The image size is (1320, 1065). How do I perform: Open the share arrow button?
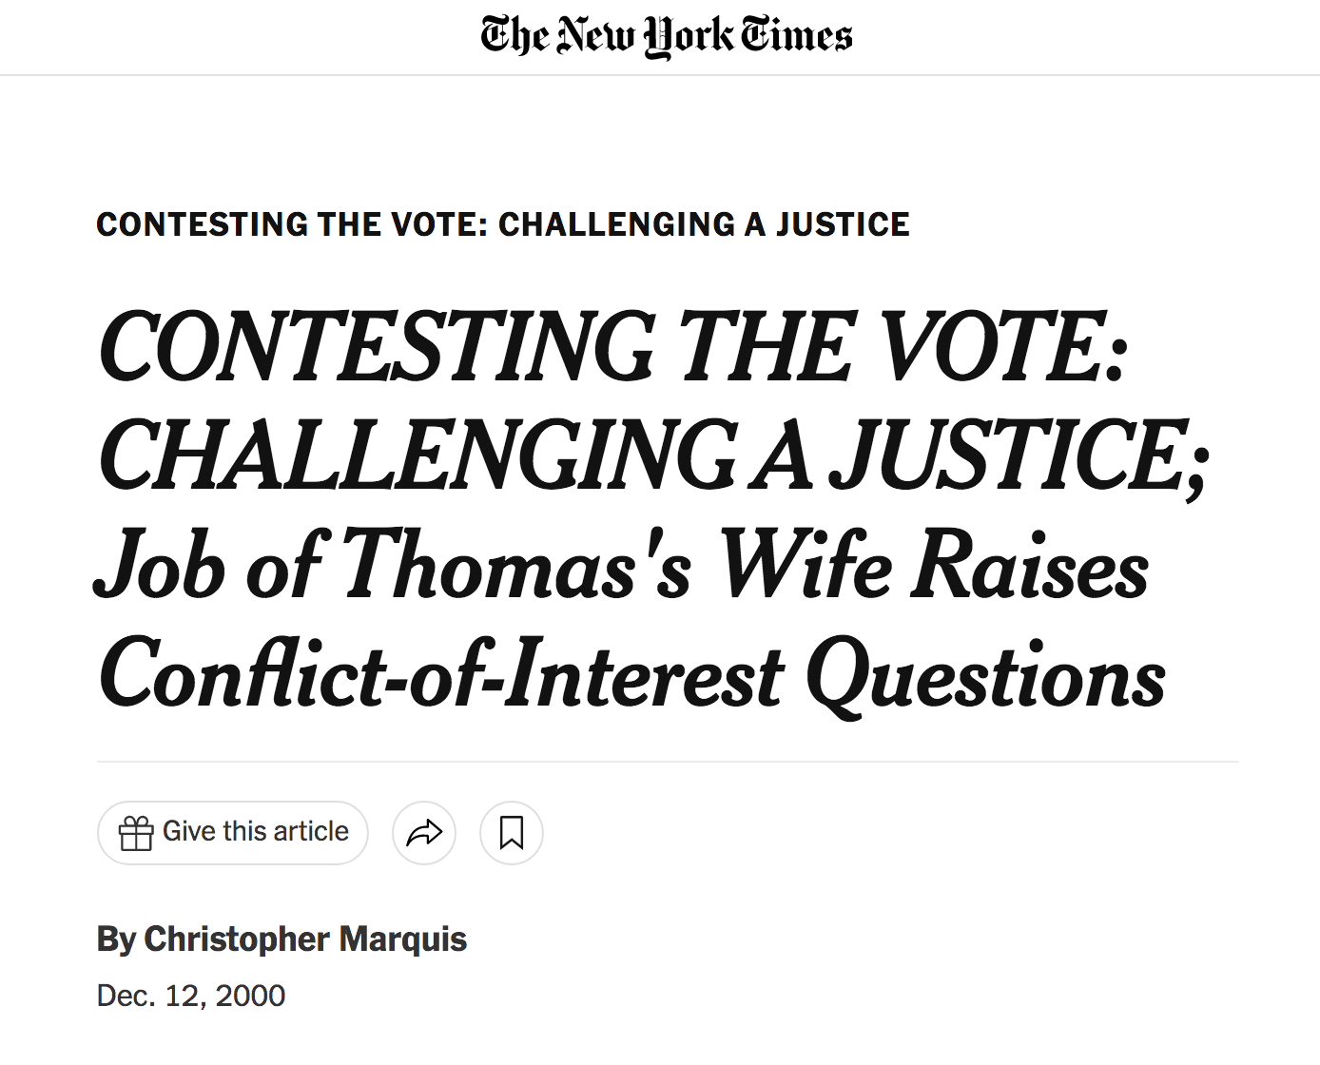click(424, 833)
